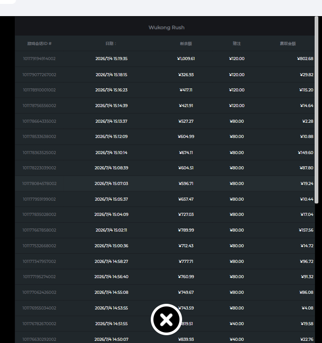Open session ID 101177667858002
This screenshot has width=322, height=343.
click(39, 230)
